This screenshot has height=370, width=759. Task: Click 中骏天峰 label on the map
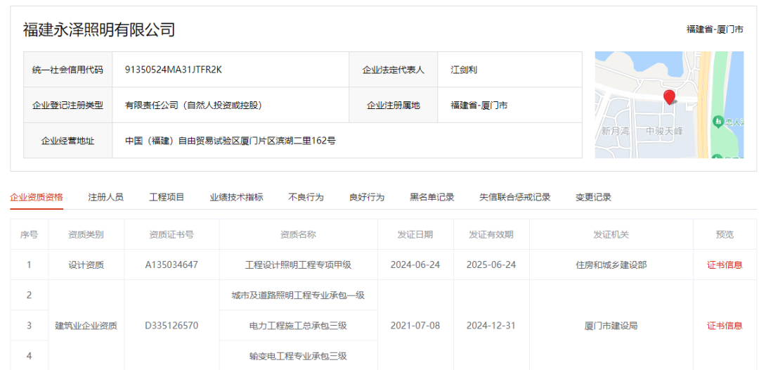click(664, 132)
